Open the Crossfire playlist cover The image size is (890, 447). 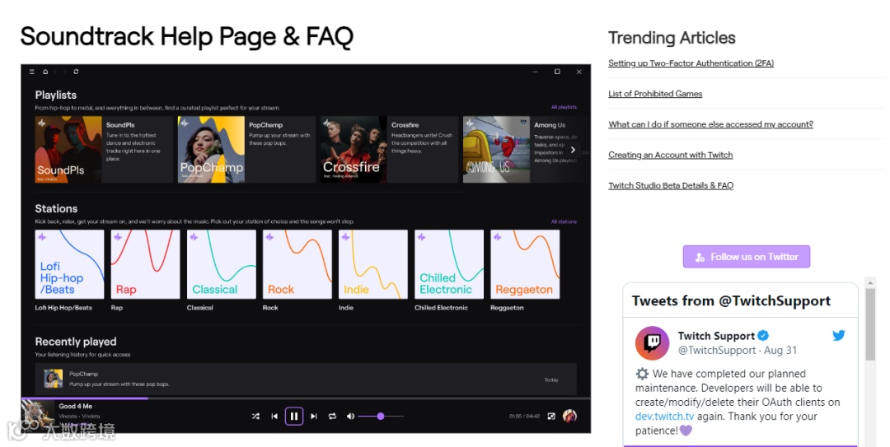pos(354,150)
